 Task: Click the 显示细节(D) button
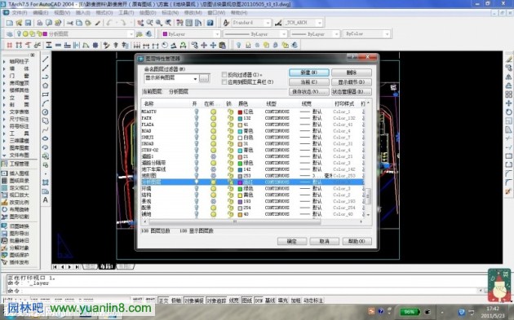click(352, 81)
